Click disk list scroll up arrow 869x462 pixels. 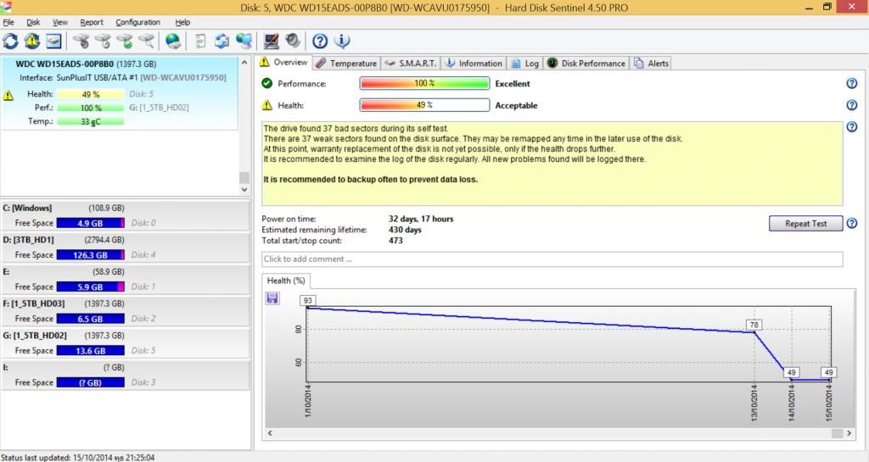coord(244,63)
